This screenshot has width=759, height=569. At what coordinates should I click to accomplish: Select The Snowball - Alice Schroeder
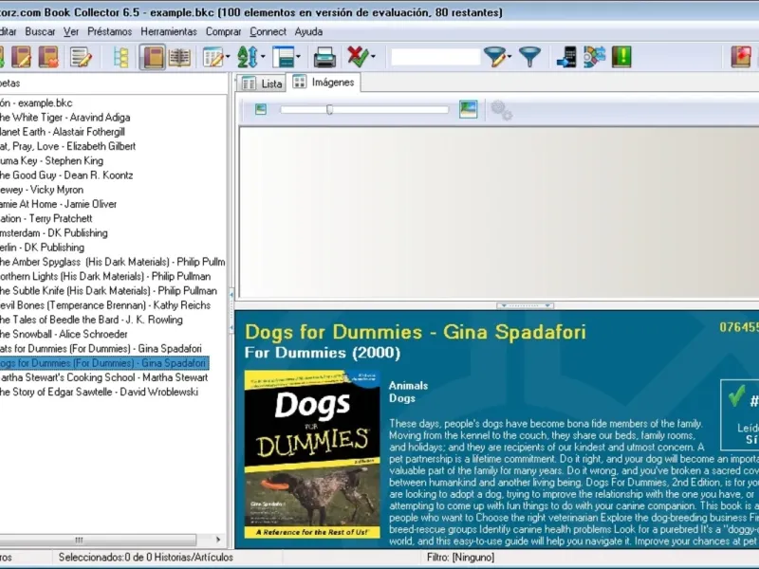click(x=64, y=336)
